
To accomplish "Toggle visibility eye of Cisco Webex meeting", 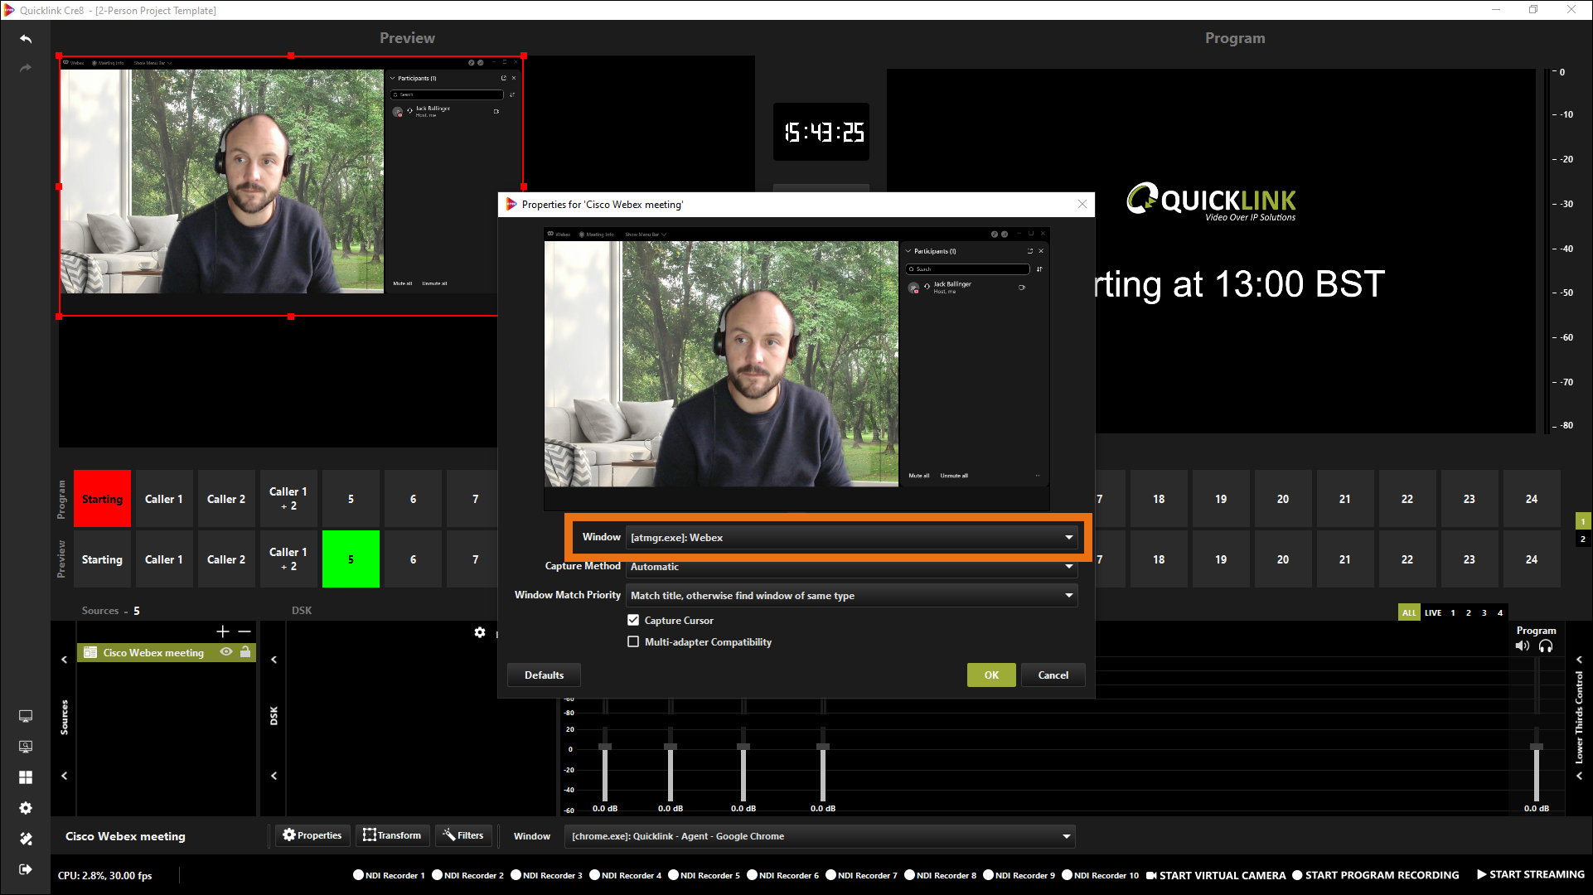I will 226,652.
